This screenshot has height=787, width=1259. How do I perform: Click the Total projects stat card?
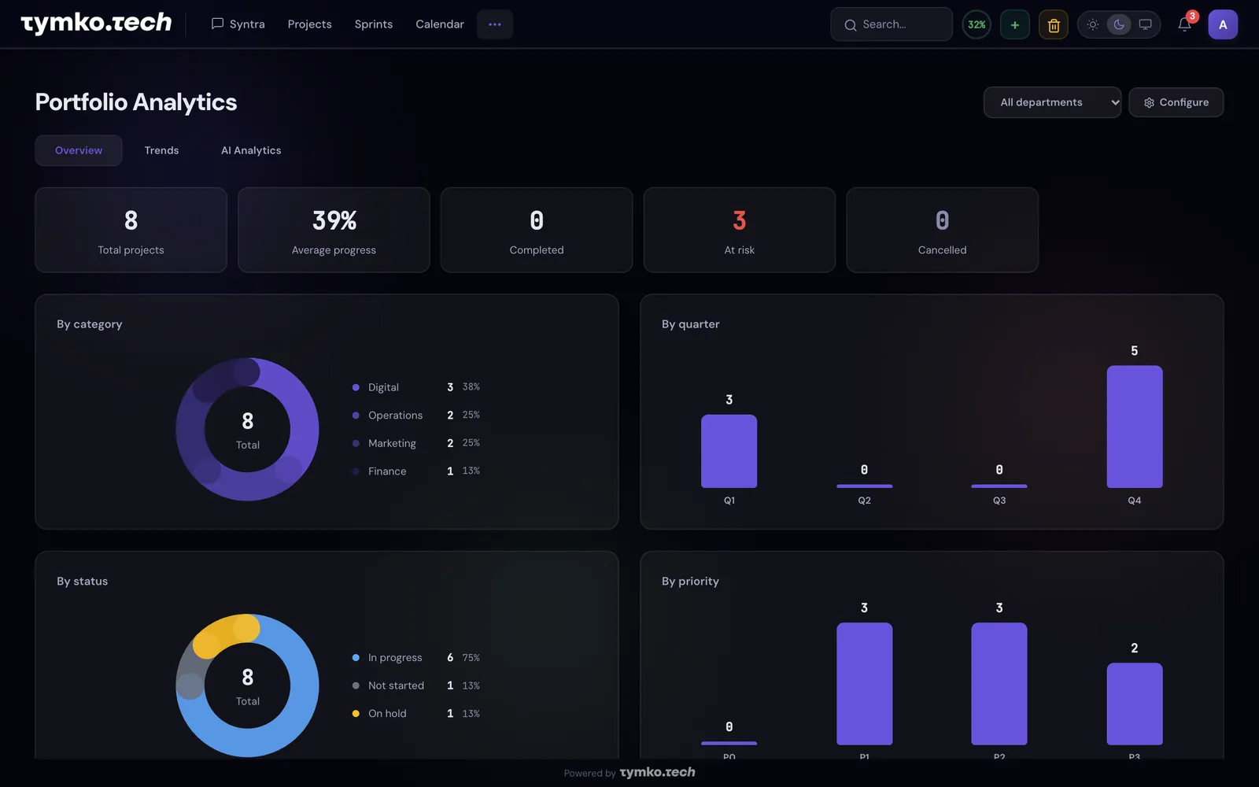(131, 230)
